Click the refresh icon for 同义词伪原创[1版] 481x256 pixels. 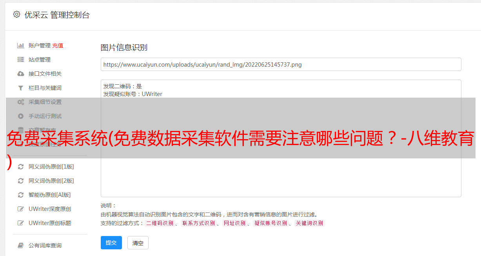pos(21,167)
